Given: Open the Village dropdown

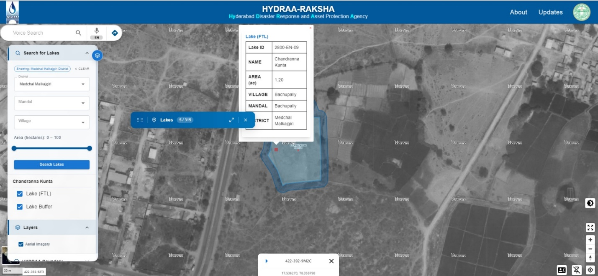Looking at the screenshot, I should [x=52, y=122].
